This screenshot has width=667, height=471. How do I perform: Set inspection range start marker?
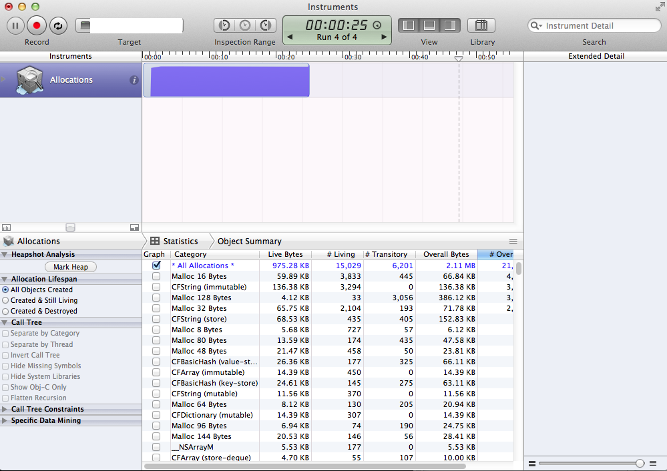click(224, 25)
